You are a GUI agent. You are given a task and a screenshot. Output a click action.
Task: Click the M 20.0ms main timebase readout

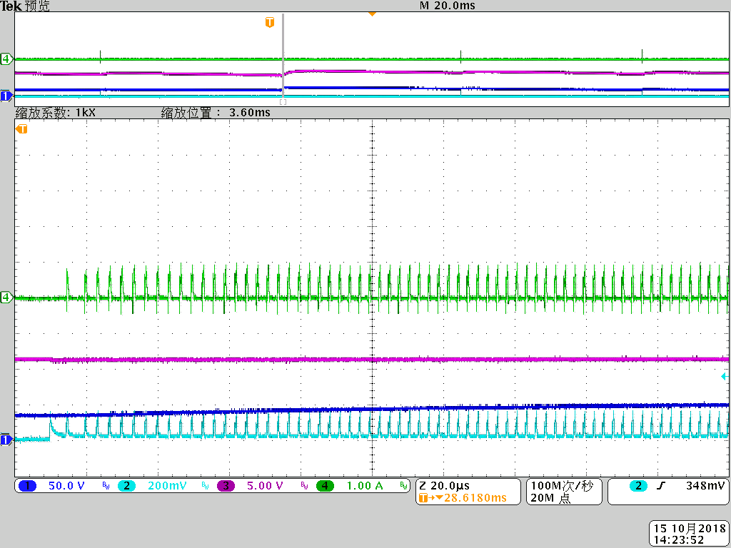tap(447, 6)
